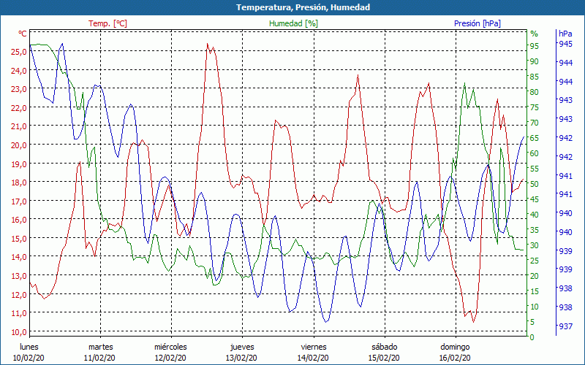Click the °C unit label on left axis

pos(23,34)
